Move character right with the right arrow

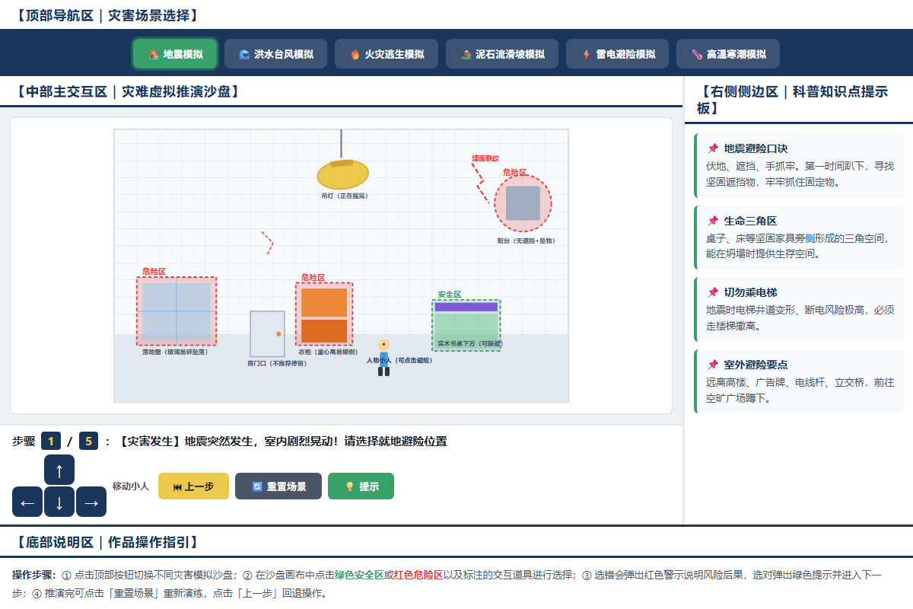click(91, 502)
